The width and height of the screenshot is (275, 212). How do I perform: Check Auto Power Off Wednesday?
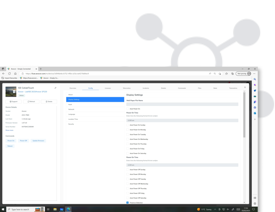[x=127, y=184]
